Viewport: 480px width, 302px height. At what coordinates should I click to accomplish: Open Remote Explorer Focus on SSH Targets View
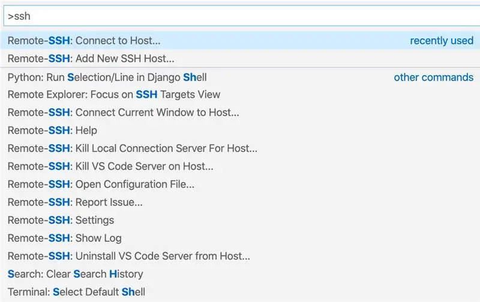click(240, 94)
